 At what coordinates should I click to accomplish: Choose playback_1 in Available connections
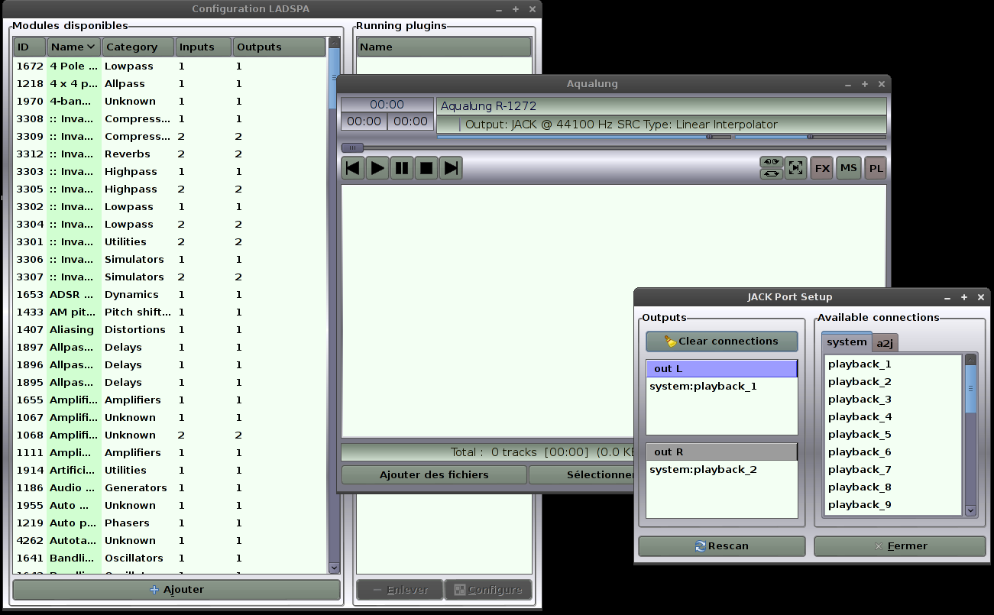click(894, 364)
